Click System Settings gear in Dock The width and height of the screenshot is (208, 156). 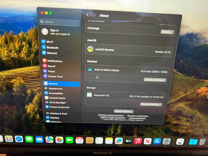coord(167,141)
